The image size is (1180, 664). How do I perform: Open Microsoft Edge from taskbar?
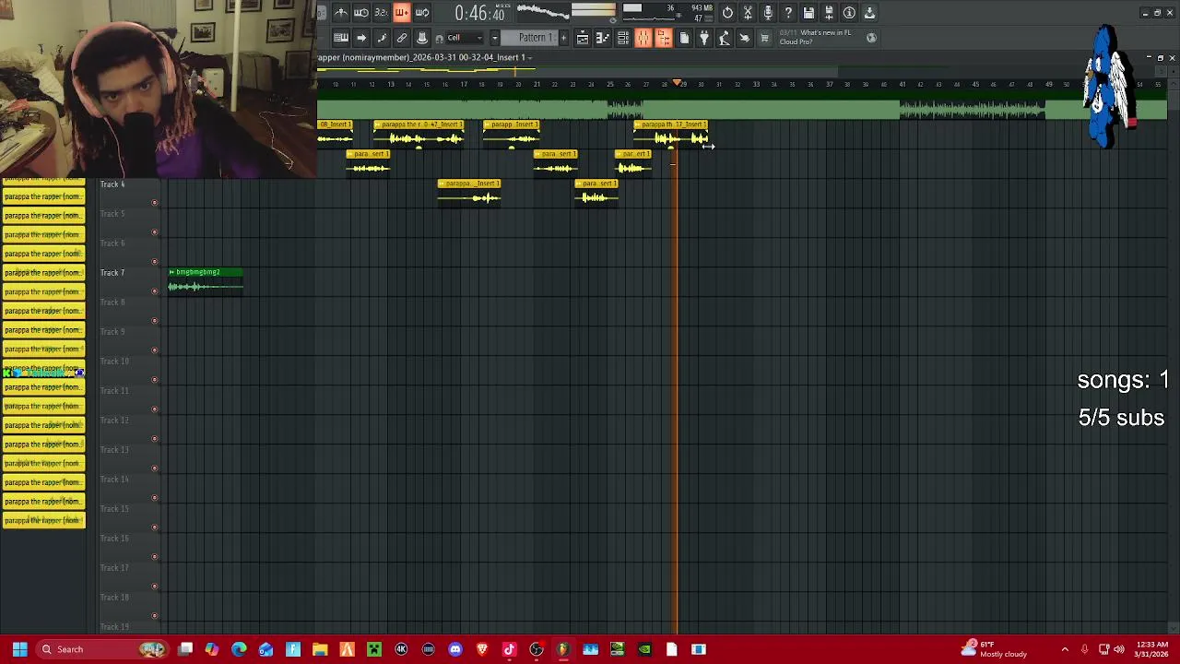[239, 649]
